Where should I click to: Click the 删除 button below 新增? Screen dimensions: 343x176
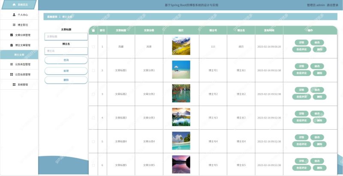coord(66,80)
